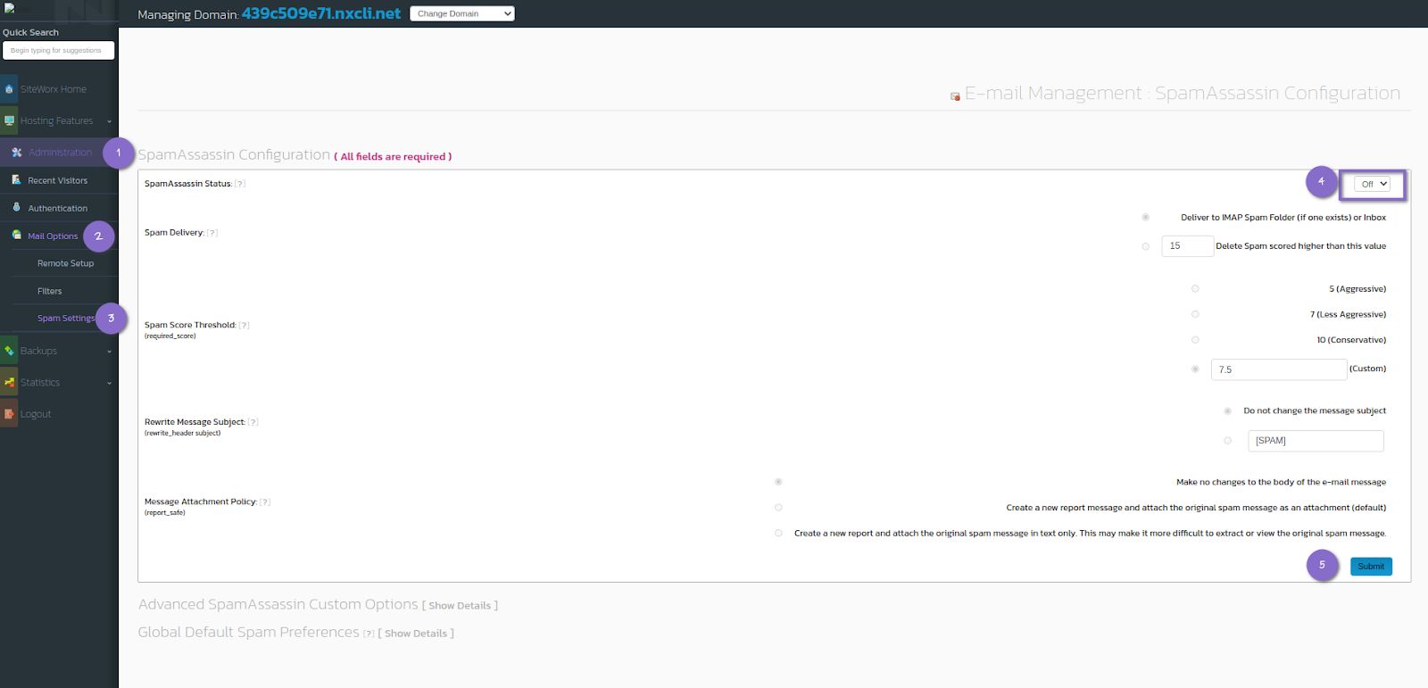Show details of Advanced SpamAssassin Custom Options
This screenshot has height=688, width=1428.
pyautogui.click(x=460, y=606)
